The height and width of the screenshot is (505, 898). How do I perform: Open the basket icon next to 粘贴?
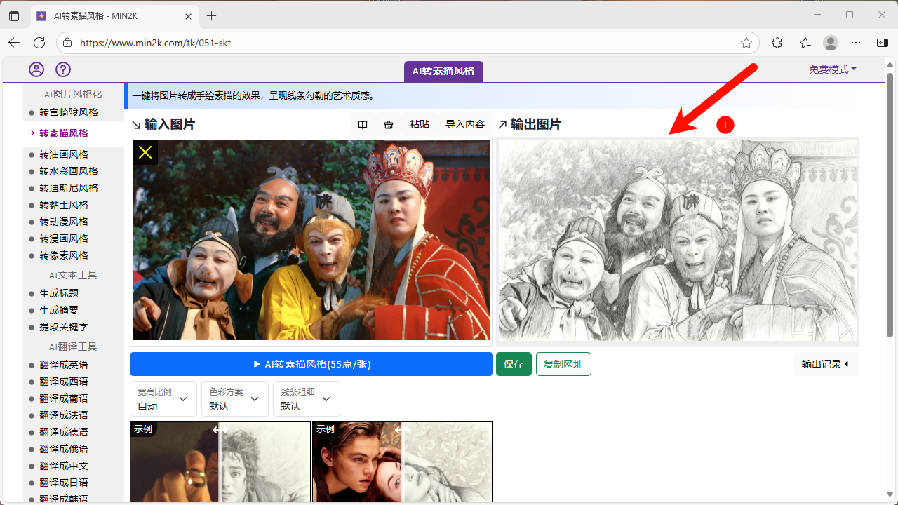pos(389,124)
